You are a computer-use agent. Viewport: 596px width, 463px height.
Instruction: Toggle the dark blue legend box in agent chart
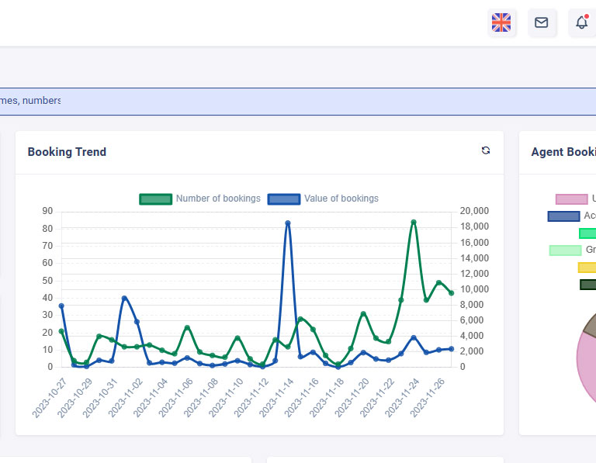(563, 216)
